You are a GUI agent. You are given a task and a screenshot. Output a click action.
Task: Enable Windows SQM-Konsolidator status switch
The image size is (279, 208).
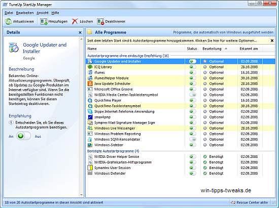(193, 139)
